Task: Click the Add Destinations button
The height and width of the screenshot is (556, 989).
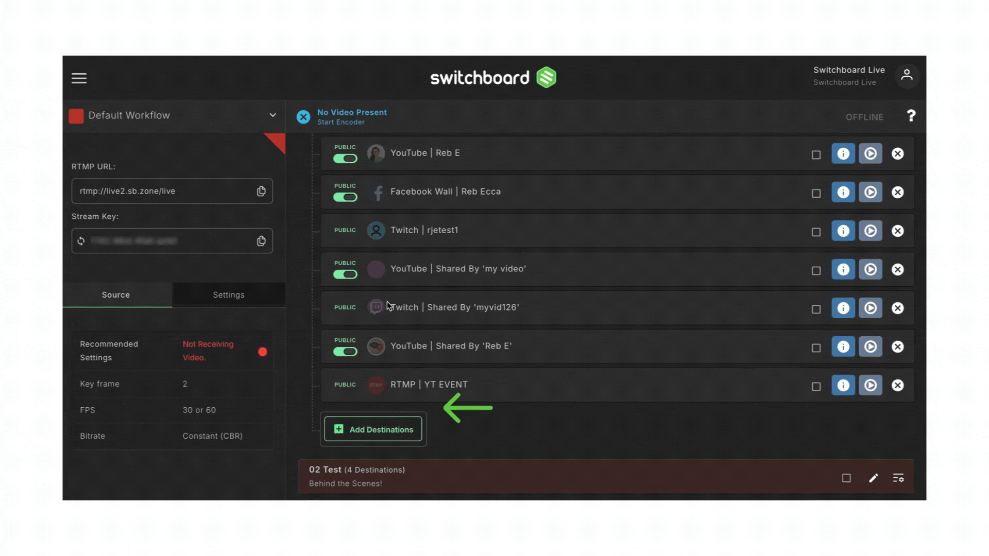Action: click(373, 429)
